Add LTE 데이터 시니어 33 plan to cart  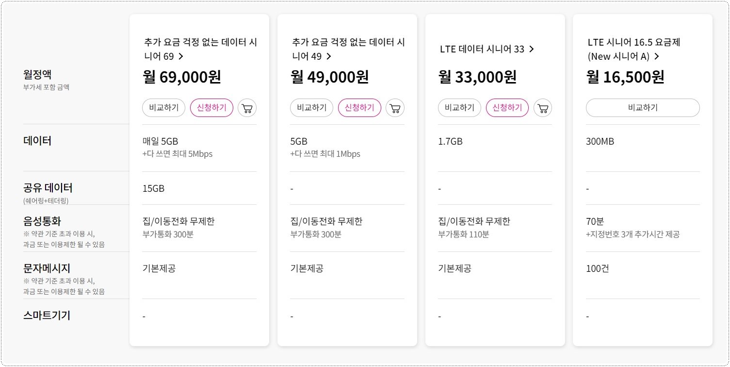click(x=542, y=108)
